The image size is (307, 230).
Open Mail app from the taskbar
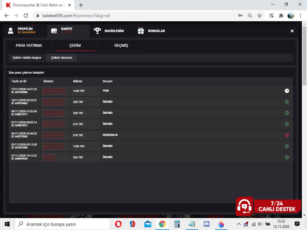148,224
